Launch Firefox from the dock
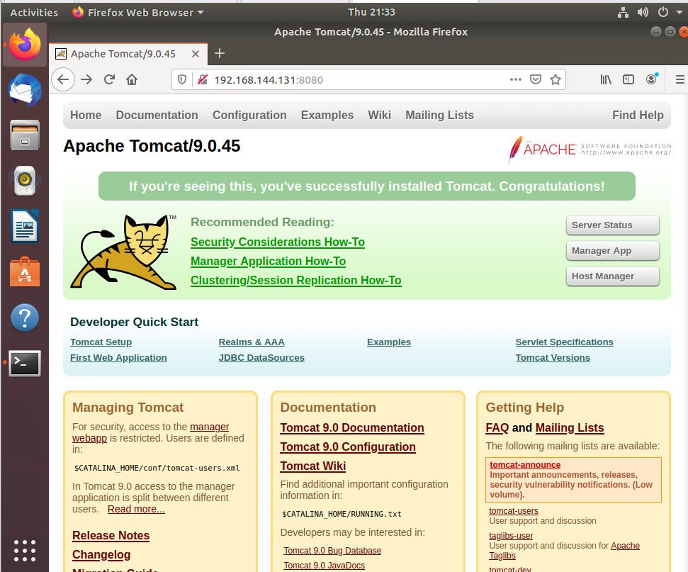Screen dimensions: 688x572 [x=25, y=45]
